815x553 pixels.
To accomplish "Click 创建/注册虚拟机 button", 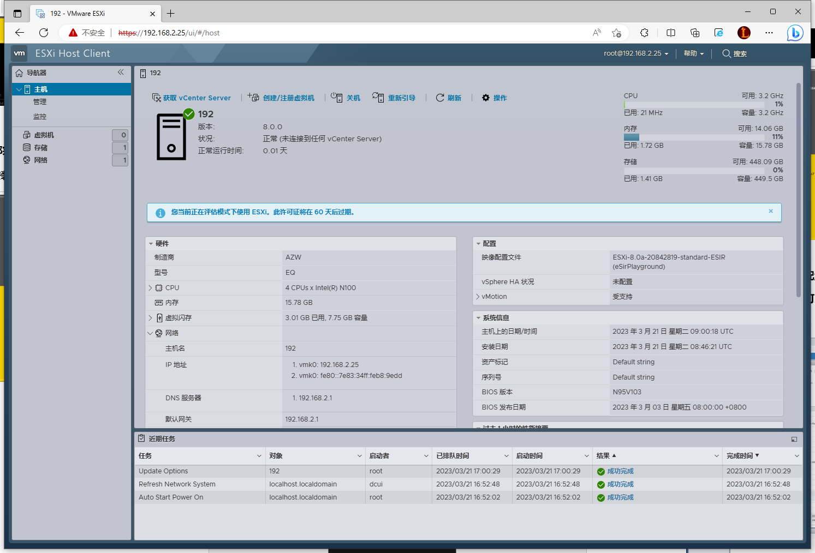I will click(281, 98).
